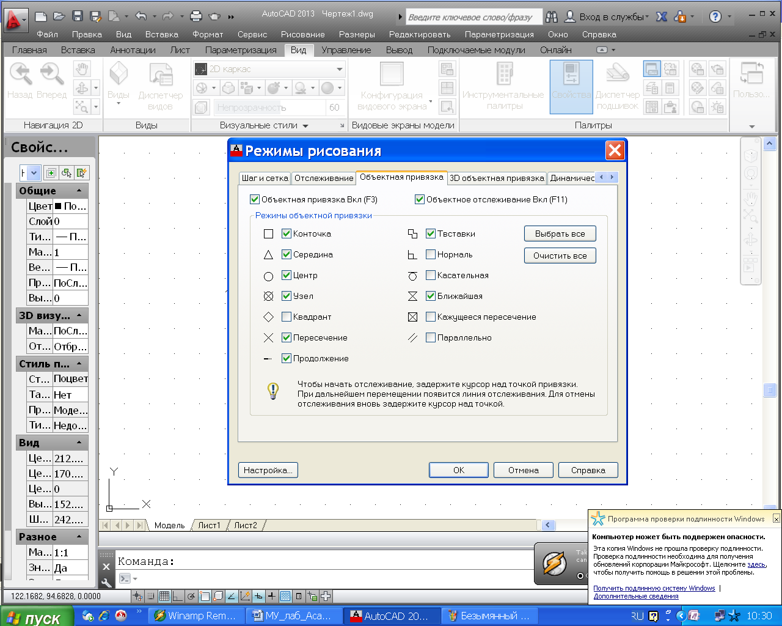Toggle 3D Object Snap icon in status bar
The height and width of the screenshot is (626, 782).
click(x=218, y=596)
